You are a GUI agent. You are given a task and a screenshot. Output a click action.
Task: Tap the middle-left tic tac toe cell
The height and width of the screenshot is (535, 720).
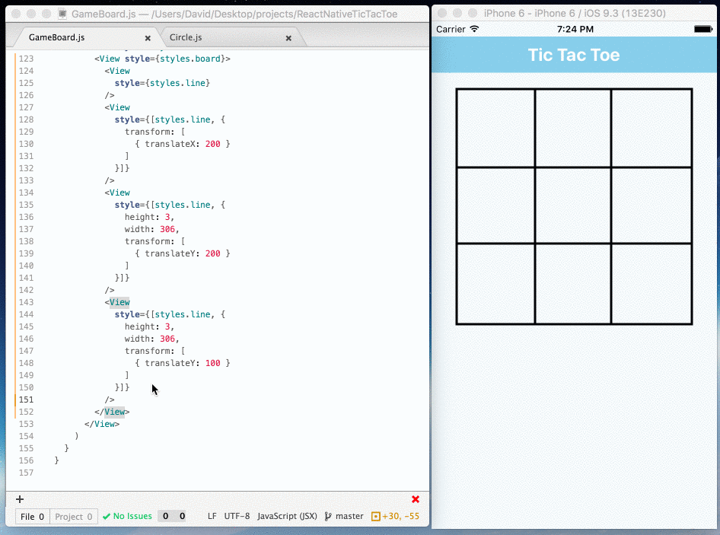click(496, 205)
